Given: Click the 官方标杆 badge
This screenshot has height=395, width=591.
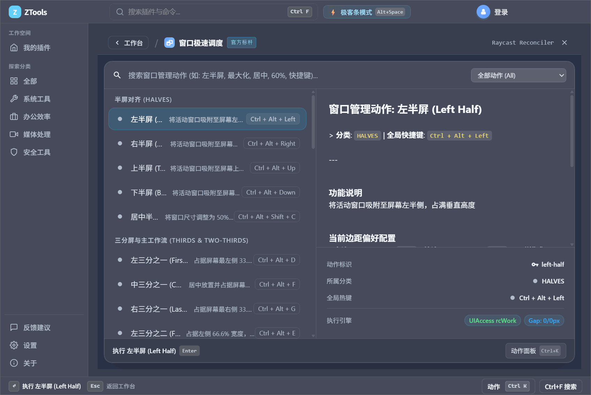Looking at the screenshot, I should (242, 43).
